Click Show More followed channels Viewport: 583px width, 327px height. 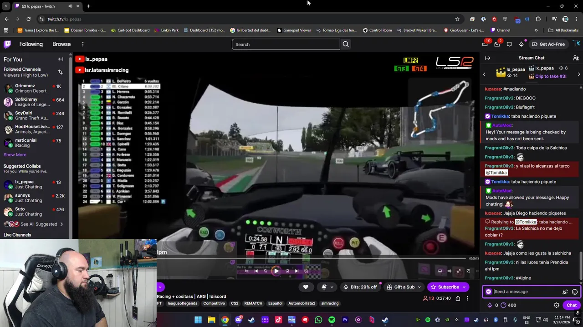pyautogui.click(x=15, y=155)
